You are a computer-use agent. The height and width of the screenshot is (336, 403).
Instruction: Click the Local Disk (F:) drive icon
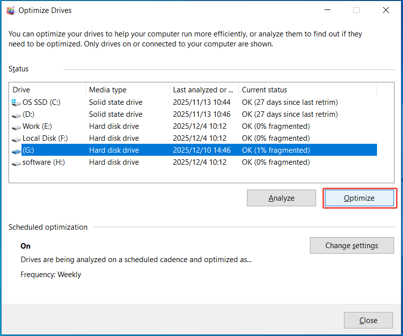15,138
